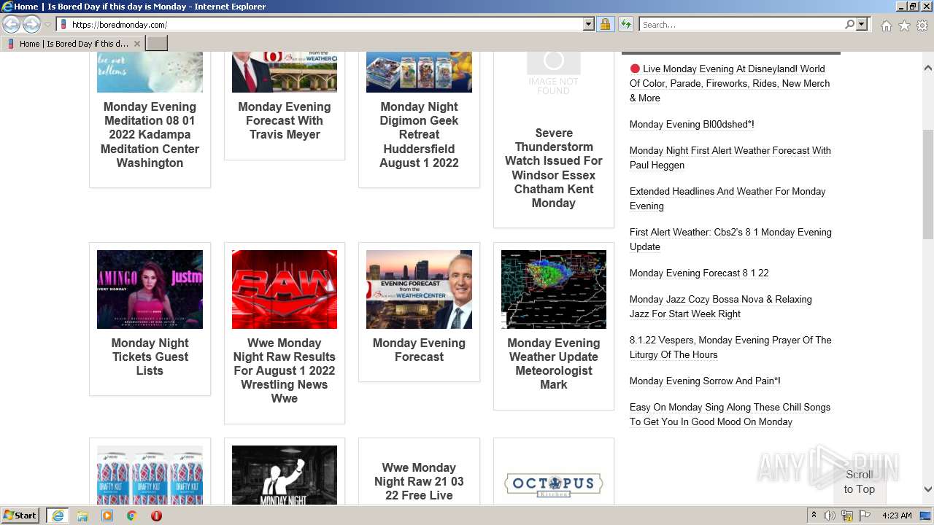Expand the address bar autocomplete dropdown

pos(589,25)
